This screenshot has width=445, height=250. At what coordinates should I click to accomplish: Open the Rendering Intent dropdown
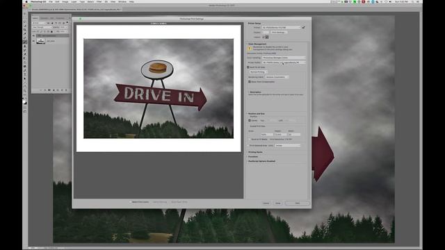(277, 77)
